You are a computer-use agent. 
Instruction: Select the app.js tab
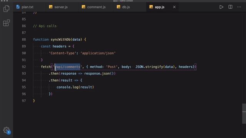tap(160, 7)
